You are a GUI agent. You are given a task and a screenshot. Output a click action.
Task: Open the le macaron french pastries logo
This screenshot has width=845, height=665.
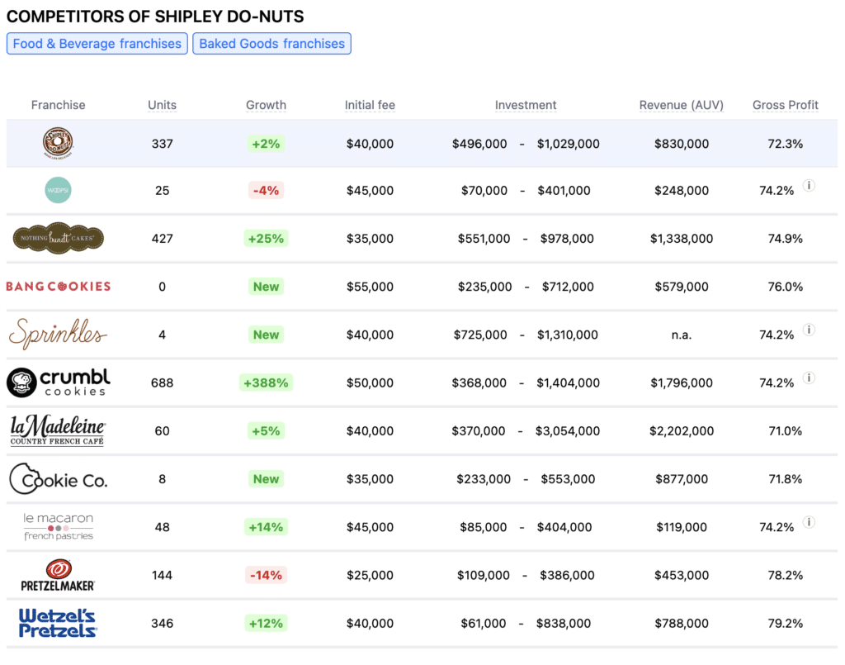coord(59,527)
